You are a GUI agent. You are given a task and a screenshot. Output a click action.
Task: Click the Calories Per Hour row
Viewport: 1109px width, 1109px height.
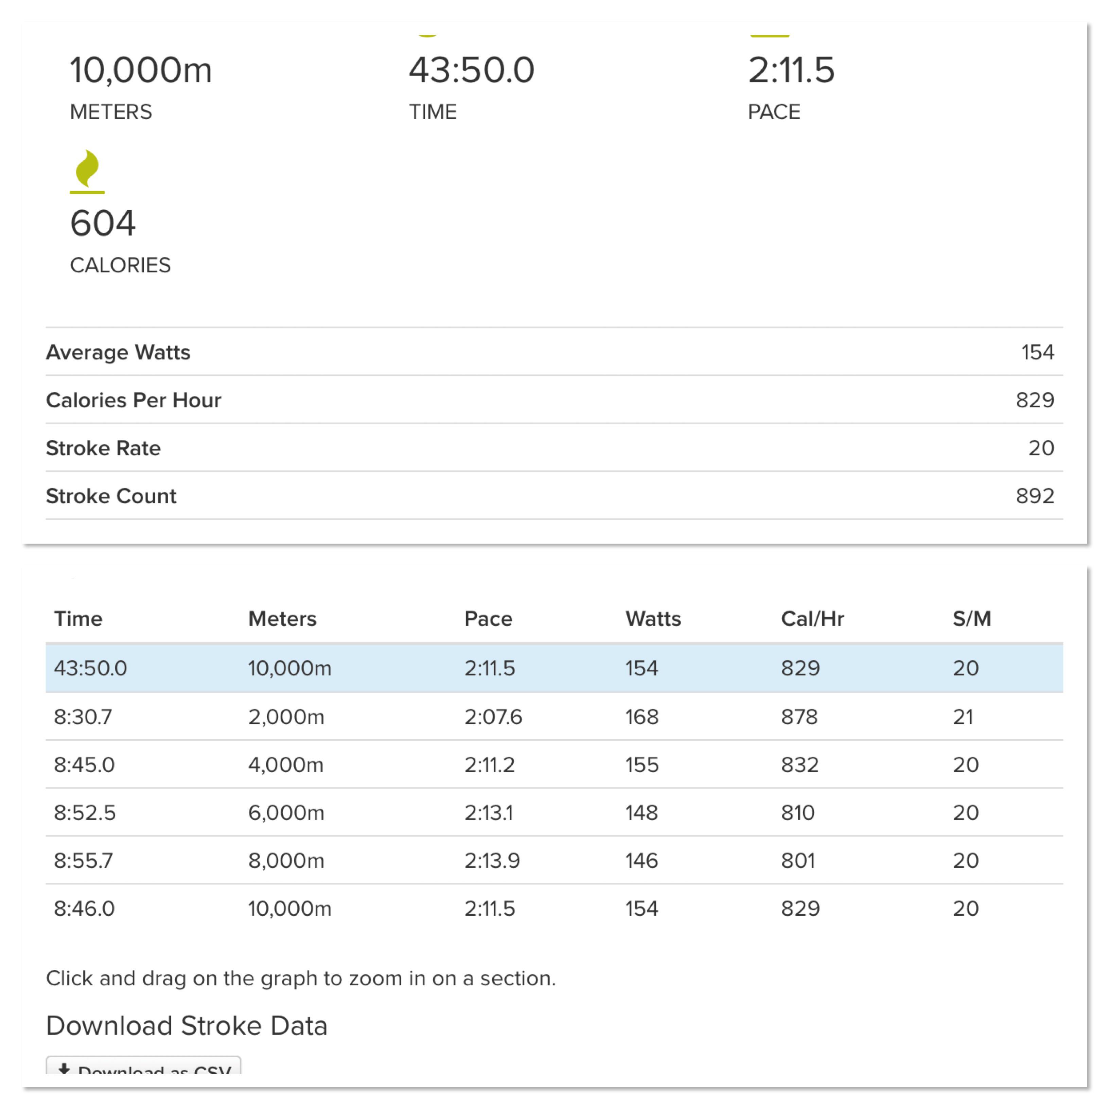pos(551,400)
